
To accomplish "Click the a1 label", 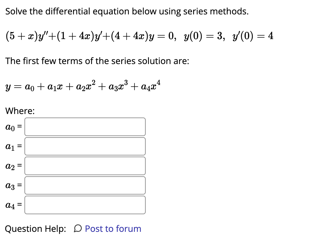I will pyautogui.click(x=12, y=146).
